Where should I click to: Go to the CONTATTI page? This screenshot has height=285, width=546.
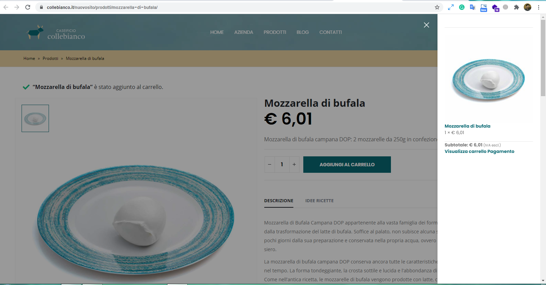pos(331,32)
